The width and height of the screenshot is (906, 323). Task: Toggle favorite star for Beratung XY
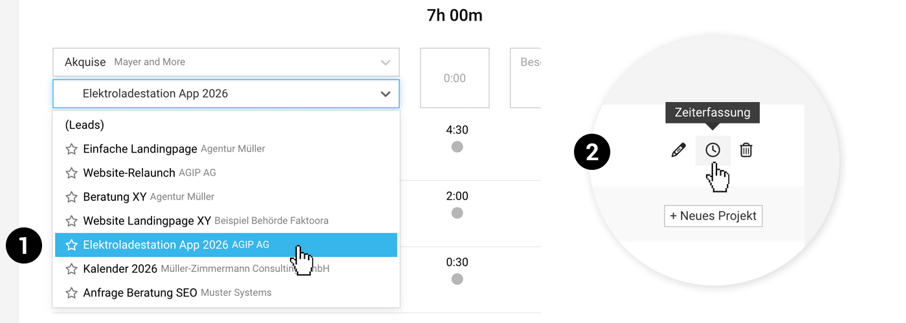point(72,197)
